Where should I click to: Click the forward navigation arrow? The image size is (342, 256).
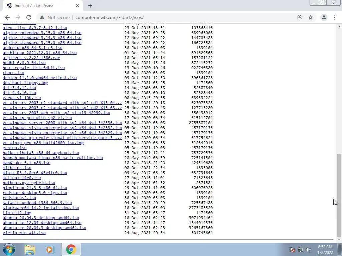[18, 17]
